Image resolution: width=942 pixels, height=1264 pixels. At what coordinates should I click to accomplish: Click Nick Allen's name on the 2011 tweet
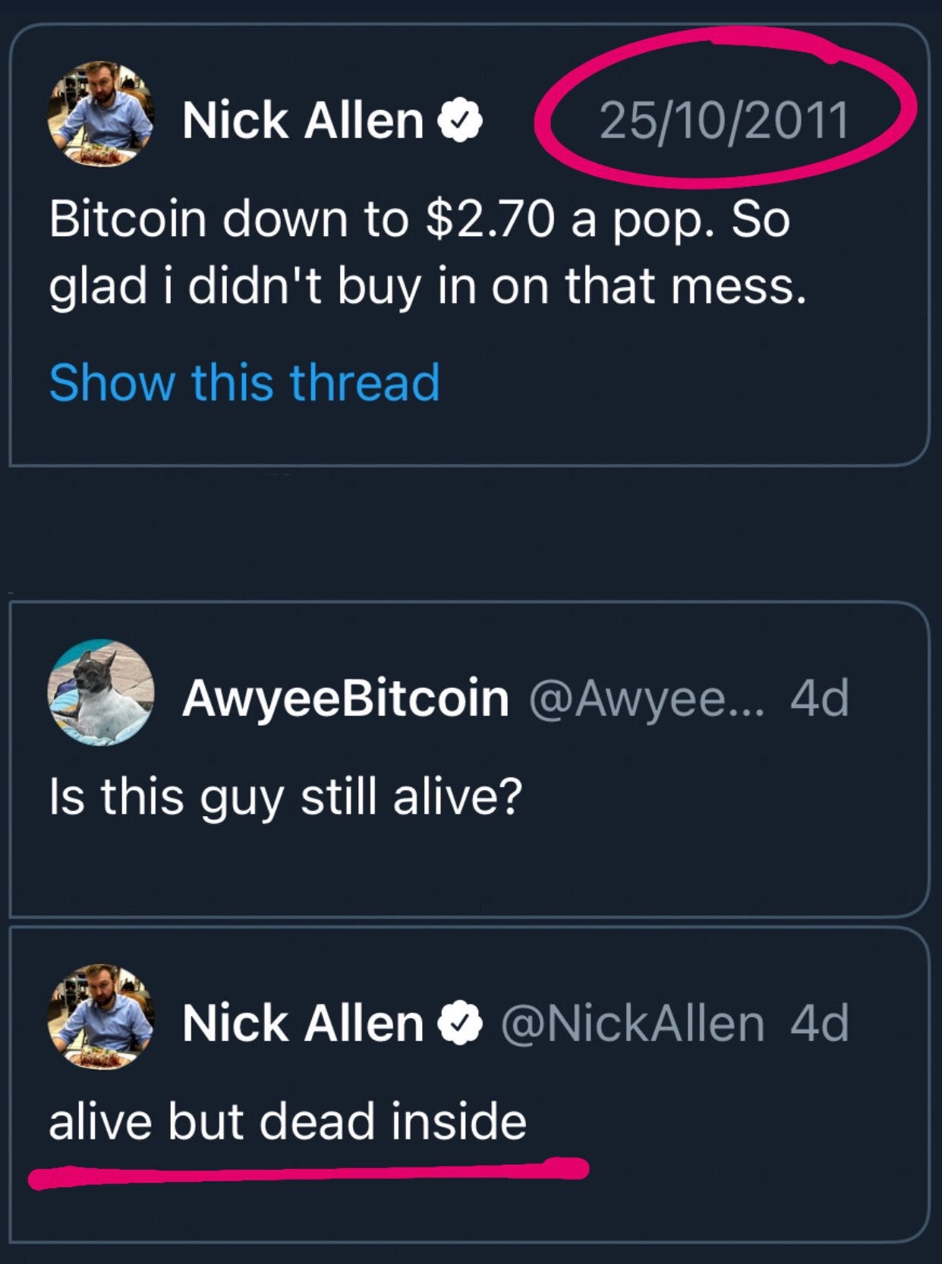pyautogui.click(x=303, y=121)
